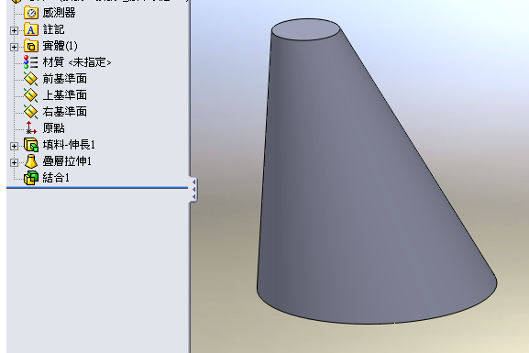Select the 前基準面 plane icon
Image resolution: width=529 pixels, height=353 pixels.
pyautogui.click(x=30, y=79)
